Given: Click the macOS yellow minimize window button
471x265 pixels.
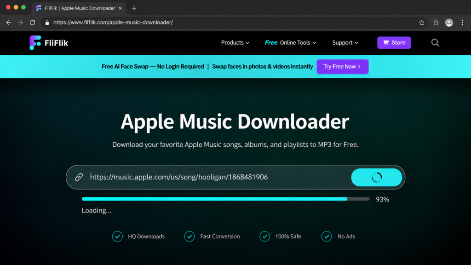Looking at the screenshot, I should [16, 7].
